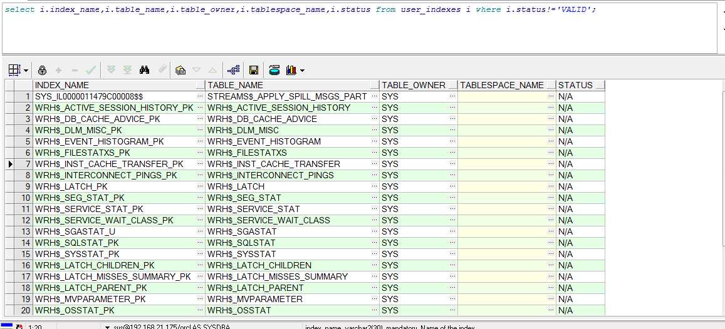This screenshot has width=725, height=329.
Task: Open the grid selection dropdown arrow
Action: tap(26, 71)
